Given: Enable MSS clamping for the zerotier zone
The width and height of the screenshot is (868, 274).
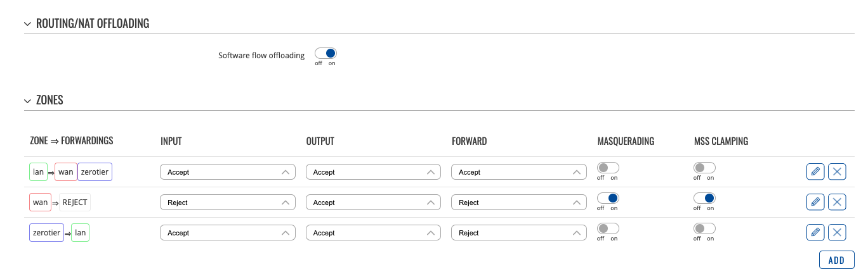Looking at the screenshot, I should tap(704, 228).
